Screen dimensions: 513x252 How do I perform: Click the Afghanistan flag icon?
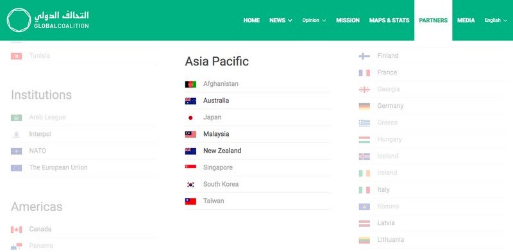tap(190, 84)
